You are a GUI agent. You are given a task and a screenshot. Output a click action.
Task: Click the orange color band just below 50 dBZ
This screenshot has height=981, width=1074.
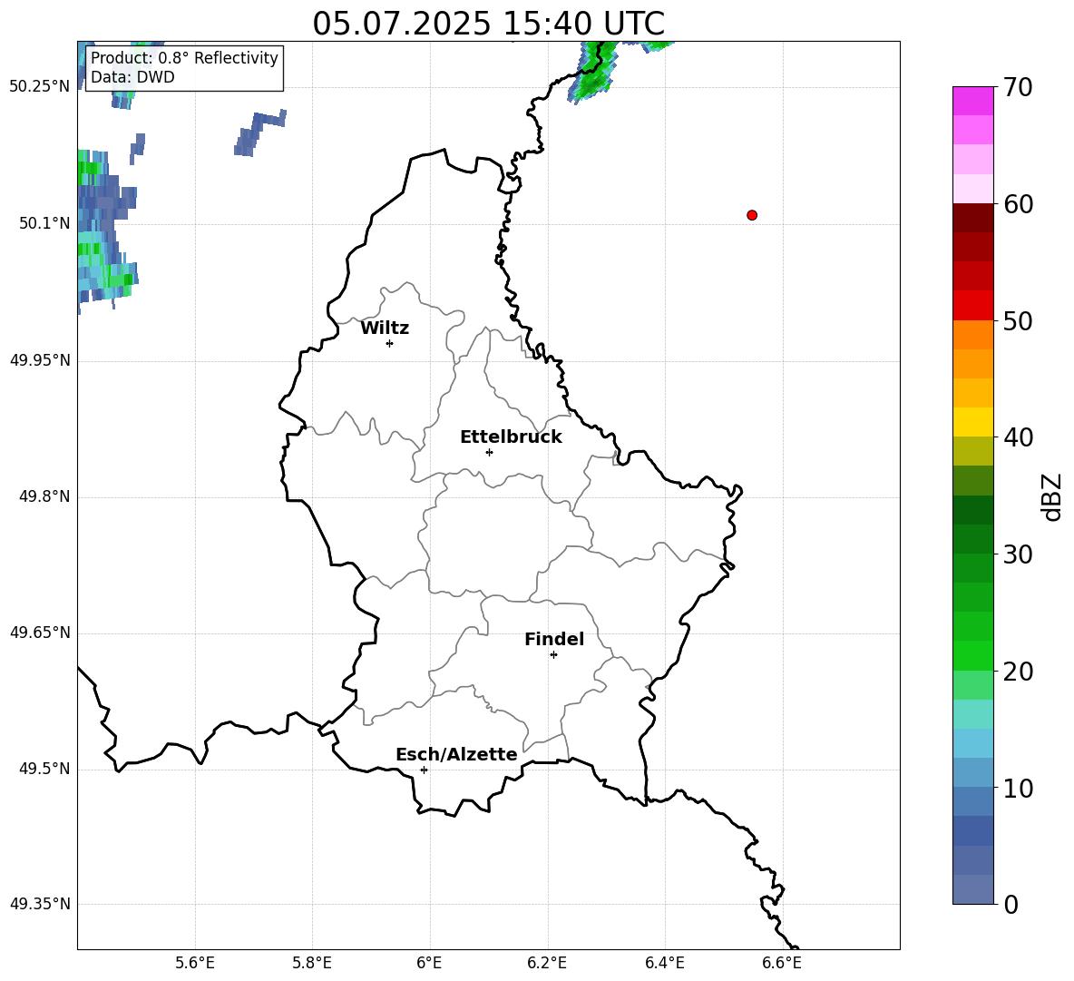[x=972, y=334]
